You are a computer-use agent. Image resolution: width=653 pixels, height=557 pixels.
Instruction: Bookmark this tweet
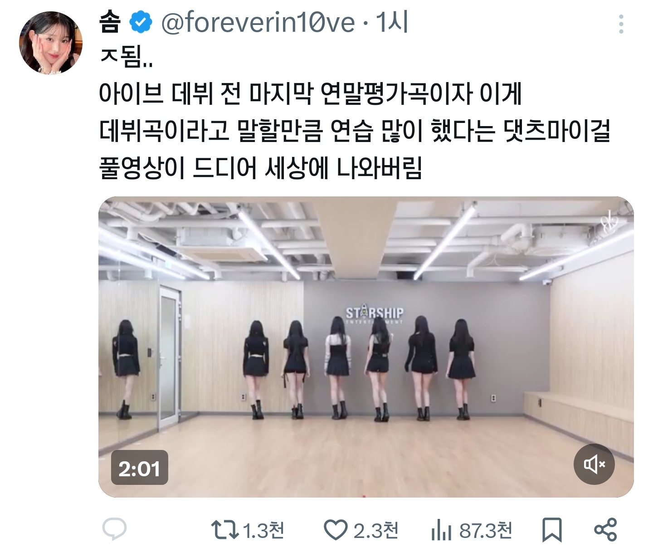(x=552, y=530)
